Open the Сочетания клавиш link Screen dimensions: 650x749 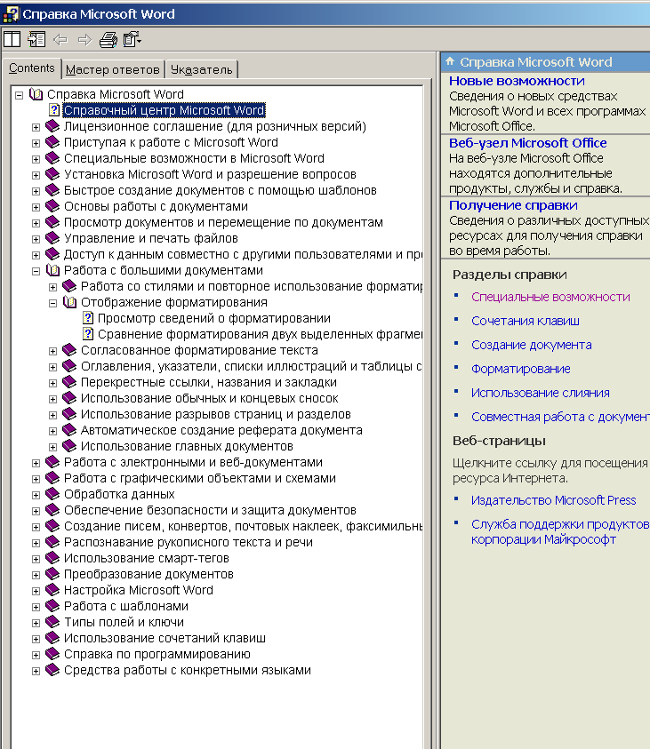click(525, 321)
